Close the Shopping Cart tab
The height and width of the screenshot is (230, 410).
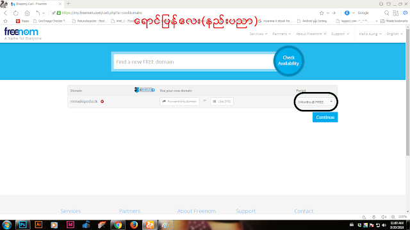pyautogui.click(x=60, y=4)
